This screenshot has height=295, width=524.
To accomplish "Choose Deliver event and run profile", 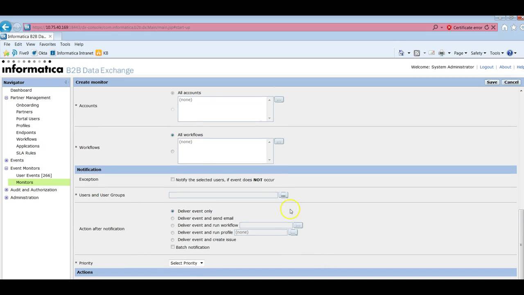I will coord(172,233).
